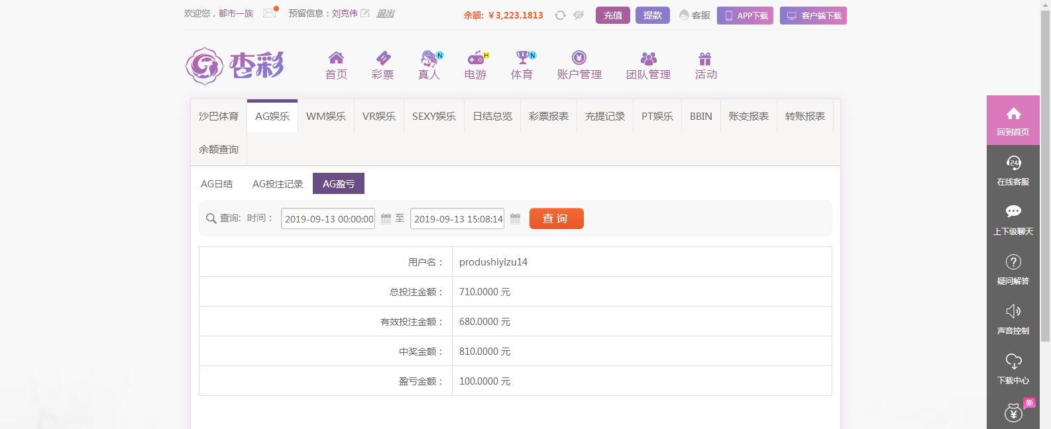1051x429 pixels.
Task: Click the start date input field
Action: tap(328, 218)
